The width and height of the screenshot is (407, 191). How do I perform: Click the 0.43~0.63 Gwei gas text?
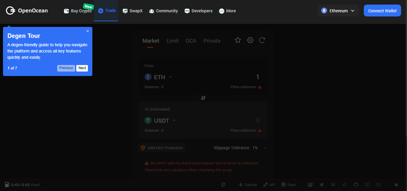pyautogui.click(x=25, y=185)
